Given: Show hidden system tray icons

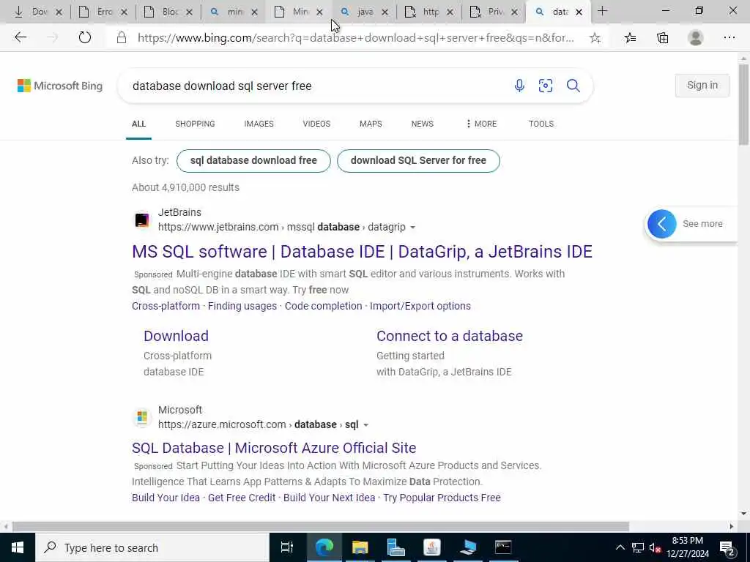Looking at the screenshot, I should [x=620, y=547].
